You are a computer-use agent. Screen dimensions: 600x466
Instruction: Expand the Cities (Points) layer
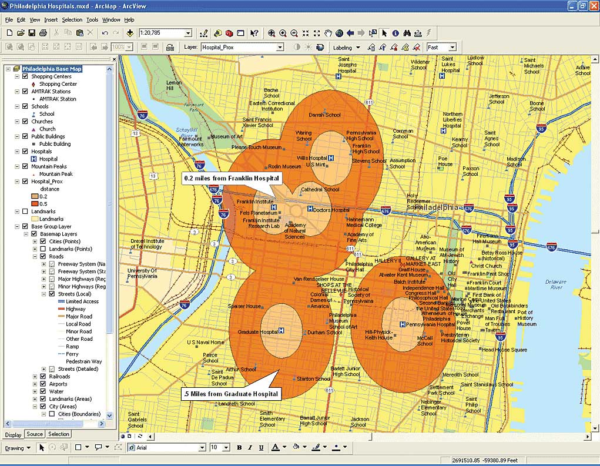pyautogui.click(x=35, y=242)
